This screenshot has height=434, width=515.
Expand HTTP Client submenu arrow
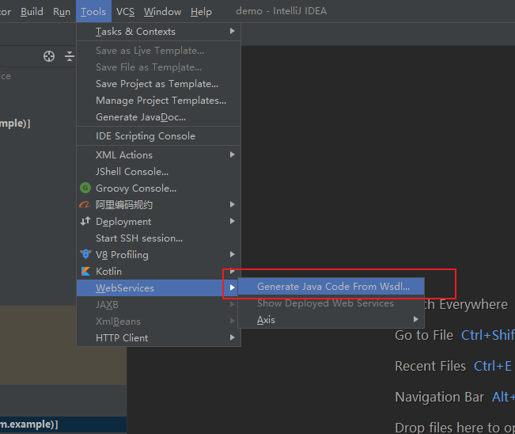(233, 337)
